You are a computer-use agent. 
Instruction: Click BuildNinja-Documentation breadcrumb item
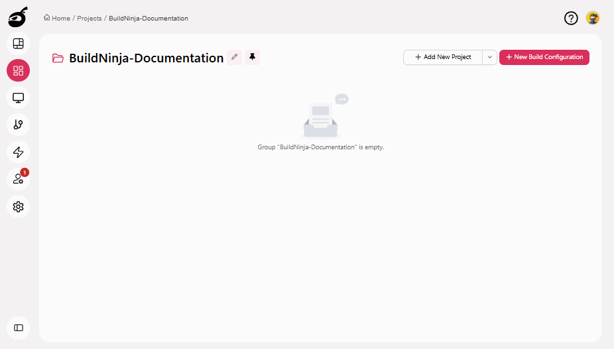(x=149, y=19)
